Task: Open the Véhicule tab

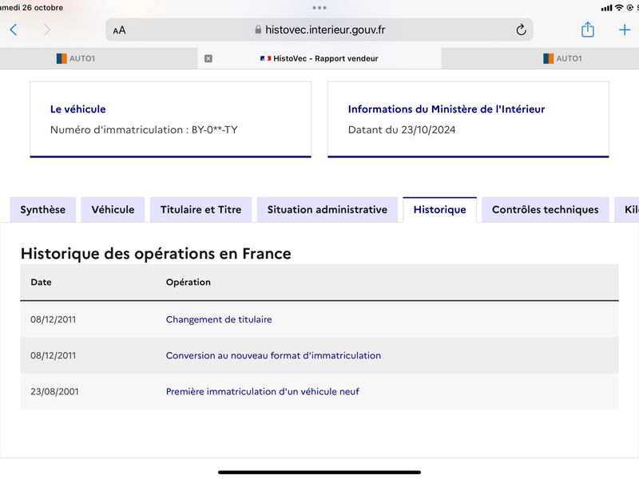Action: 113,210
